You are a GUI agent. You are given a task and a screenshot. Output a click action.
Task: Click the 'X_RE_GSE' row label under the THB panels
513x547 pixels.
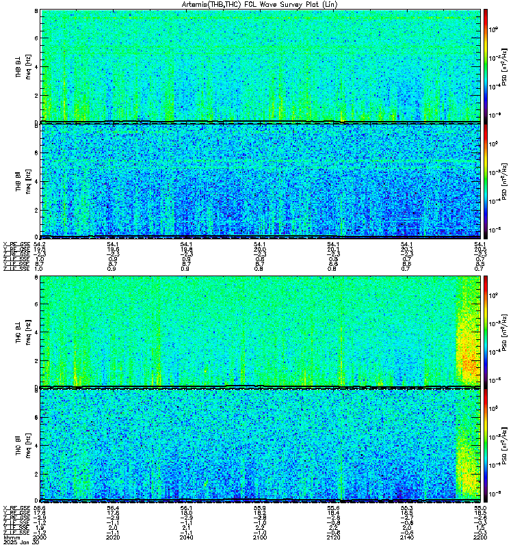(16, 244)
